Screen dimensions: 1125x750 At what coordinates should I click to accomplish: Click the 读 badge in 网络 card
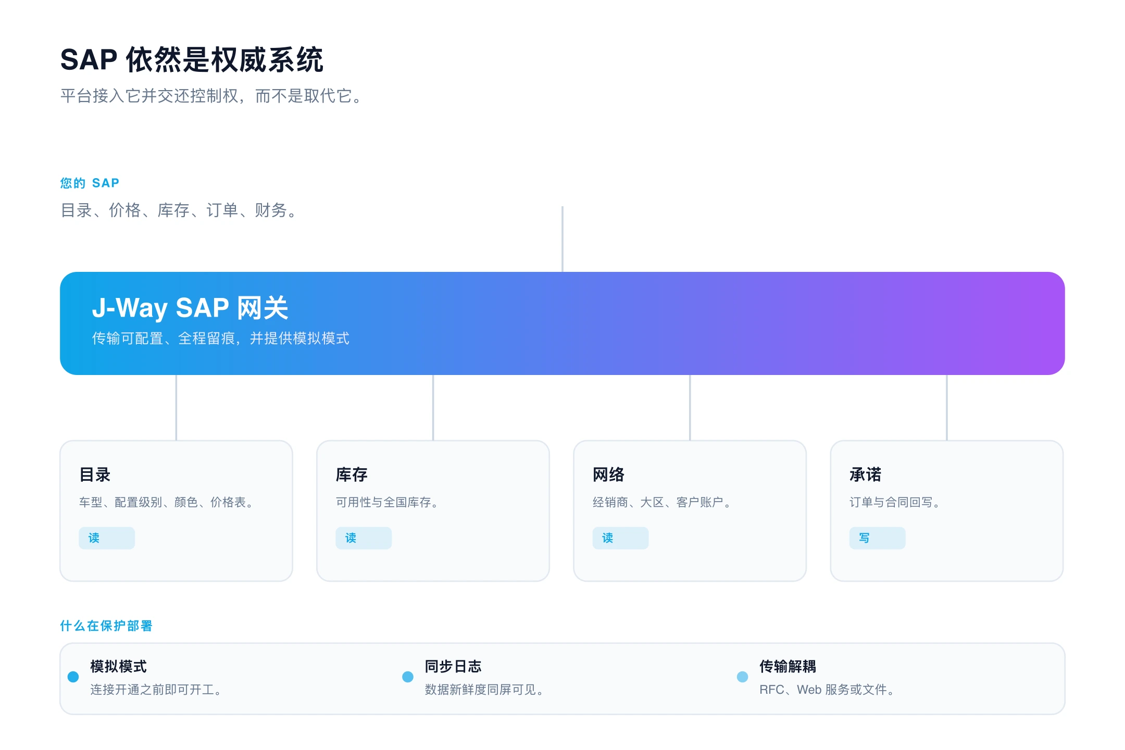click(620, 538)
